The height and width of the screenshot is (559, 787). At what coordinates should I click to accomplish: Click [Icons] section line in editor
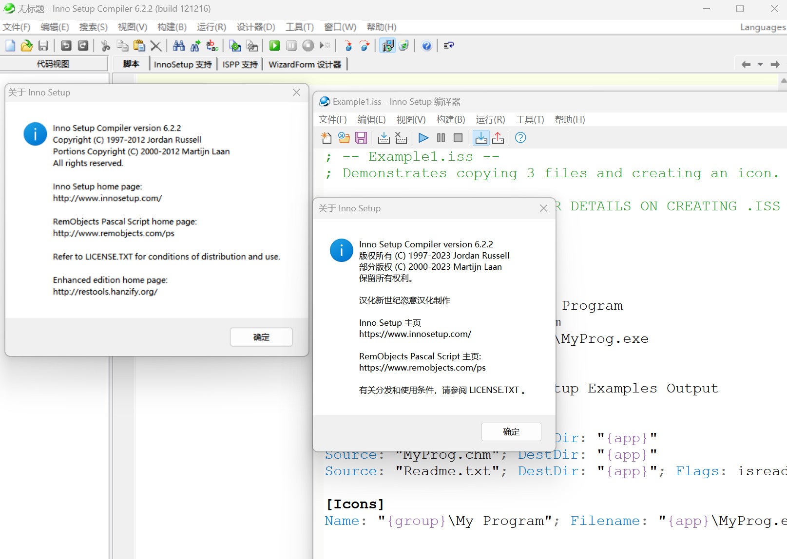pos(355,504)
